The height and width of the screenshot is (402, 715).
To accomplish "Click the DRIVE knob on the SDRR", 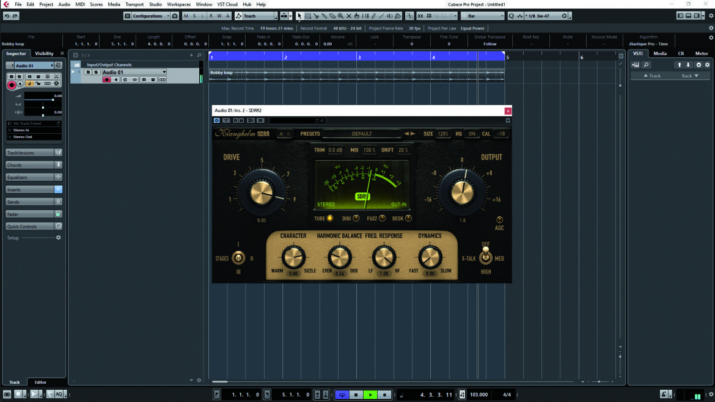I will (262, 192).
